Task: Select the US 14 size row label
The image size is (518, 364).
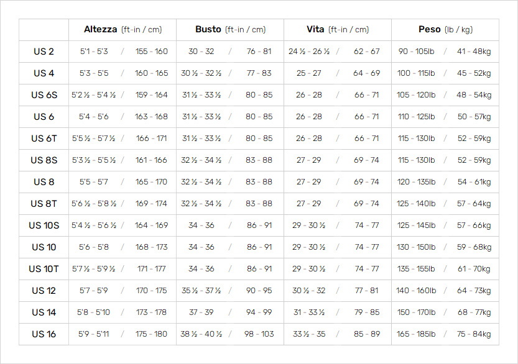Action: click(44, 312)
